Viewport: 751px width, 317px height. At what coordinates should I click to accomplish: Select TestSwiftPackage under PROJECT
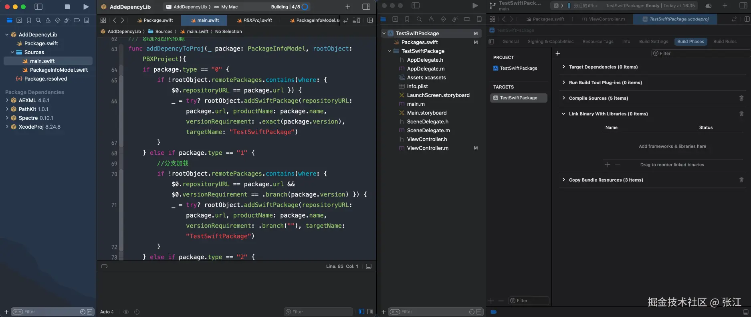[518, 68]
